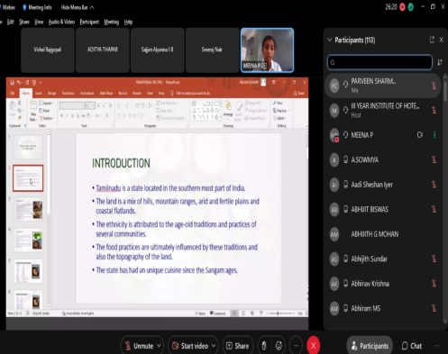
Task: Open the Unmute audio options dropdown
Action: pyautogui.click(x=159, y=346)
